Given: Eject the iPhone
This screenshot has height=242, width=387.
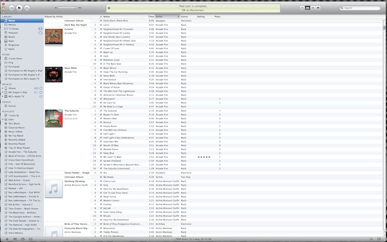Looking at the screenshot, I should [x=41, y=88].
